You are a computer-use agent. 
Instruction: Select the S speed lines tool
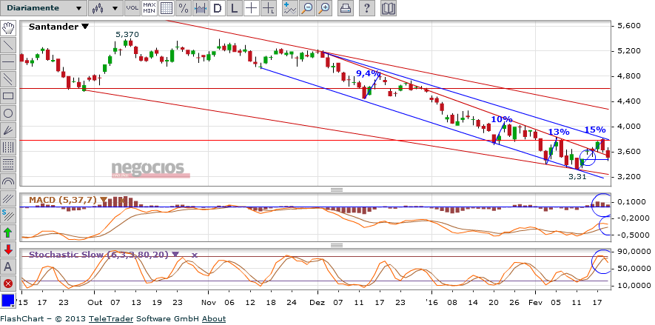[8, 215]
